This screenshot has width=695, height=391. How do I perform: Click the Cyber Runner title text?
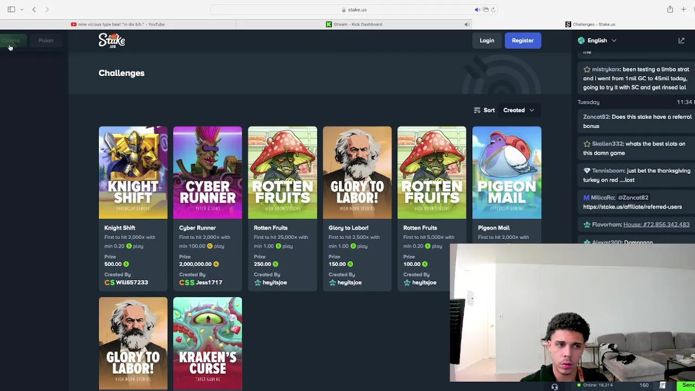pos(197,228)
